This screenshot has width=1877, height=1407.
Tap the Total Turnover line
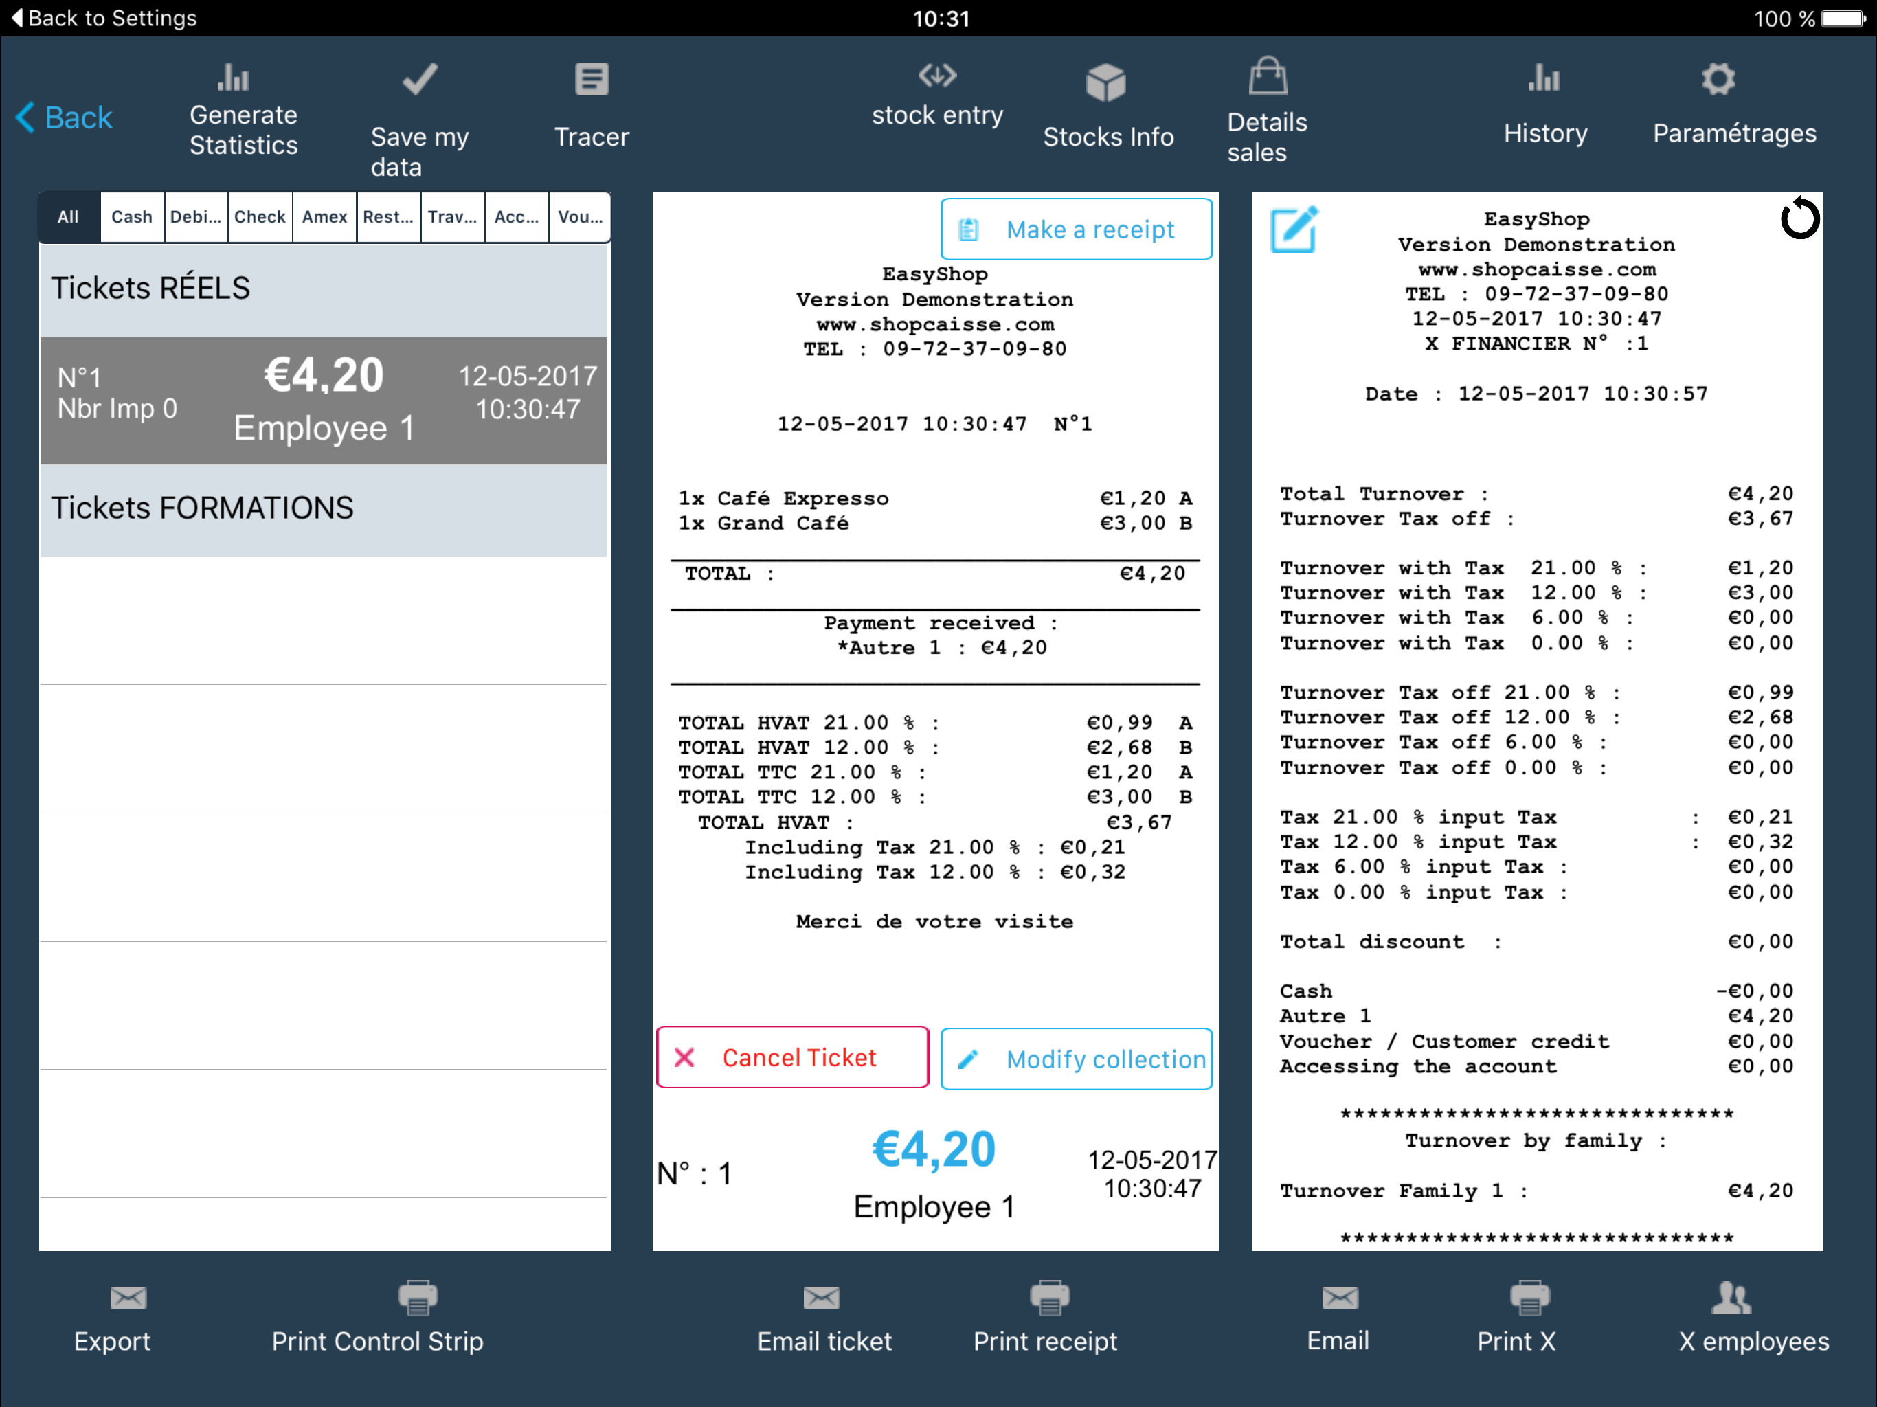pos(1536,494)
